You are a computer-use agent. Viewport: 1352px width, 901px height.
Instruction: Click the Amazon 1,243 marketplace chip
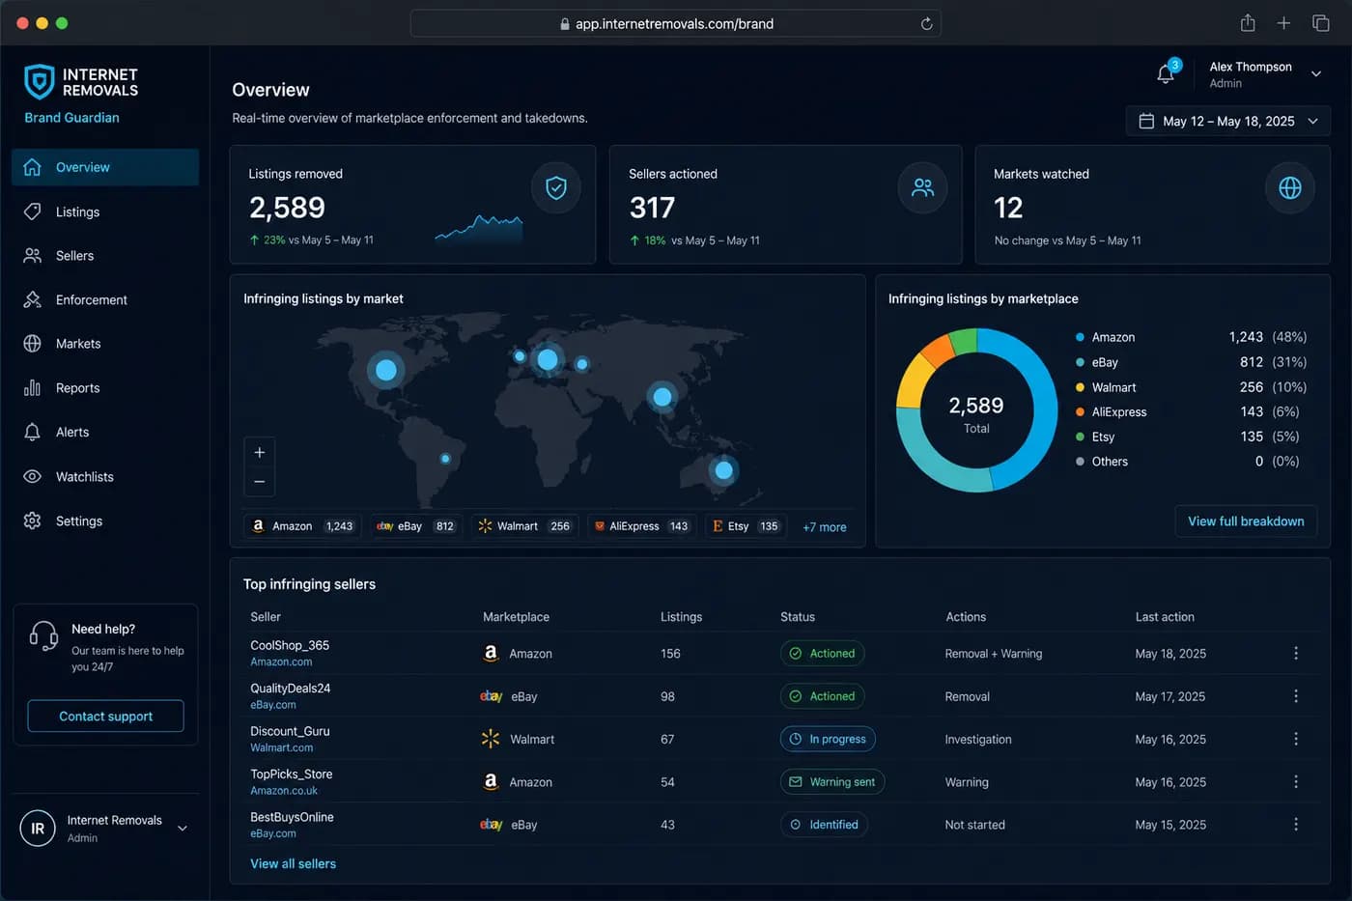coord(302,526)
